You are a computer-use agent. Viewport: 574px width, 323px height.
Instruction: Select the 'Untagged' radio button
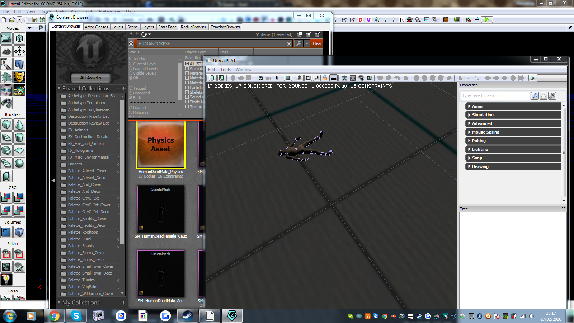point(131,93)
